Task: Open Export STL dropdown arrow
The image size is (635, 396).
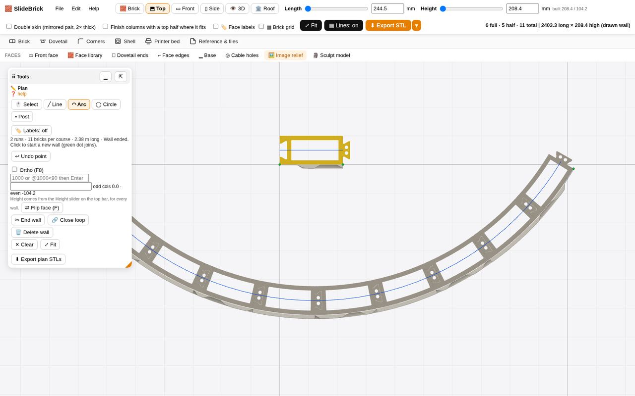Action: point(416,25)
